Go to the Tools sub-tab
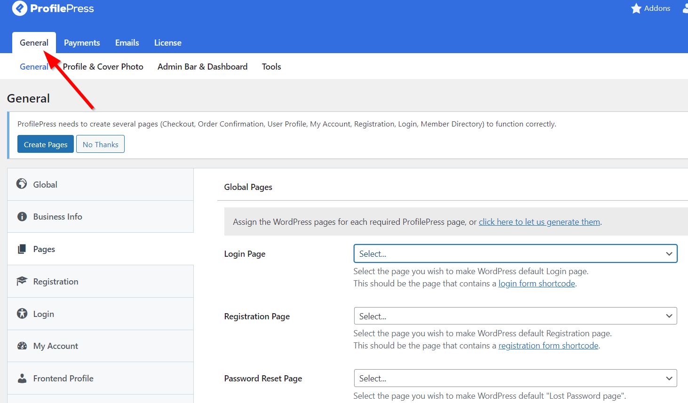 [271, 67]
